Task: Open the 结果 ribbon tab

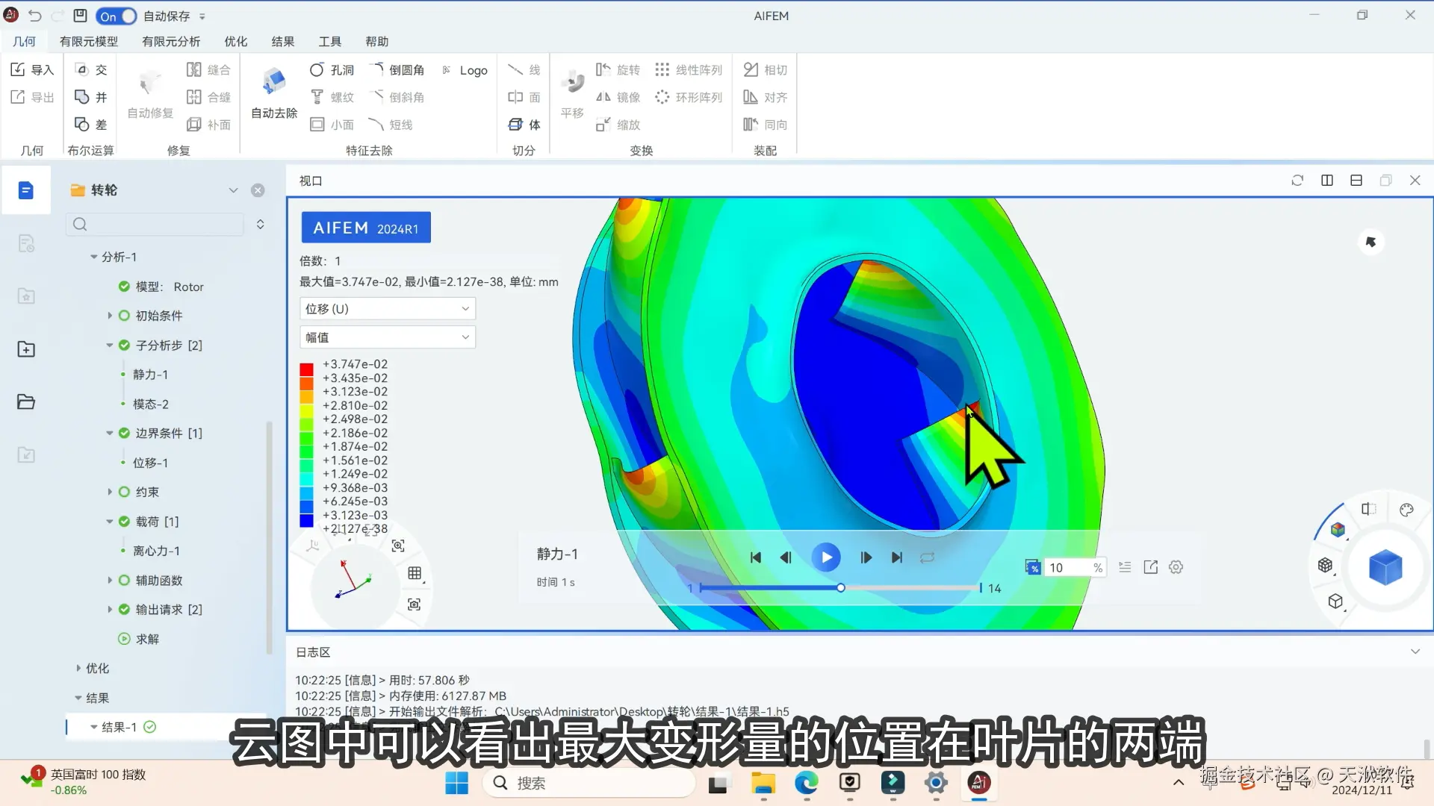Action: tap(282, 42)
